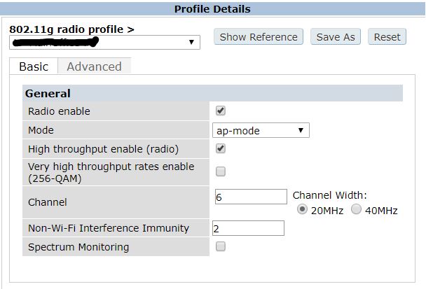The width and height of the screenshot is (433, 289).
Task: Click the Channel Width label
Action: click(x=329, y=195)
